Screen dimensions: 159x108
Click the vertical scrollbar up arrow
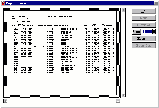124,10
